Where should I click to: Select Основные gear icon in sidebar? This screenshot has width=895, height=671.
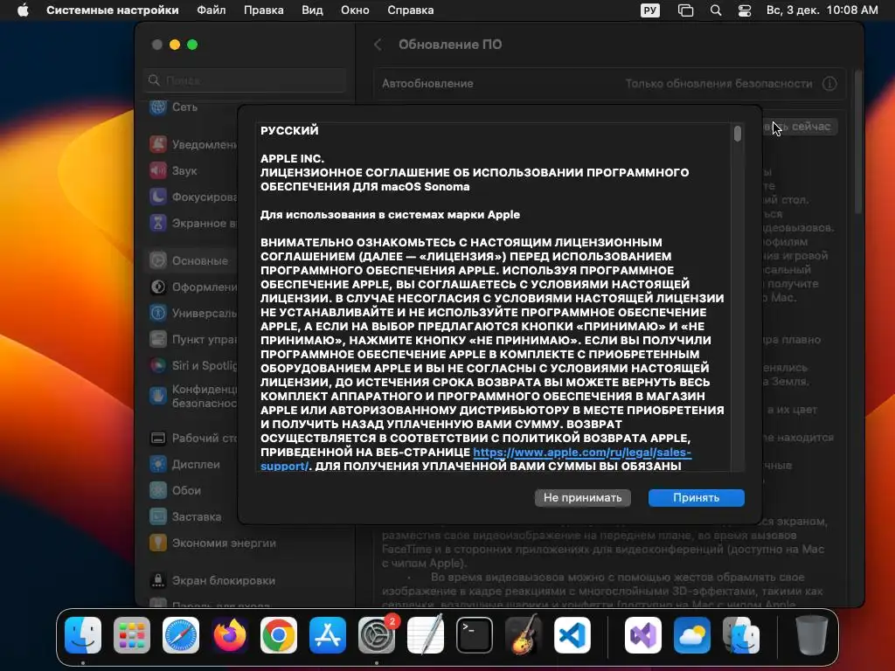(158, 260)
